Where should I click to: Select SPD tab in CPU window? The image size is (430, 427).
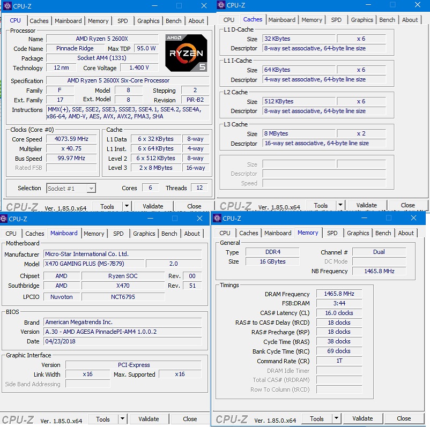coord(123,21)
